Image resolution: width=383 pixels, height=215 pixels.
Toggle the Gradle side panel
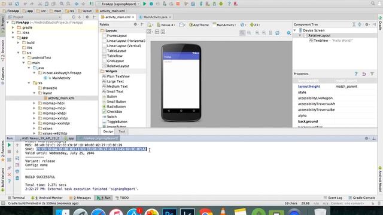[380, 23]
